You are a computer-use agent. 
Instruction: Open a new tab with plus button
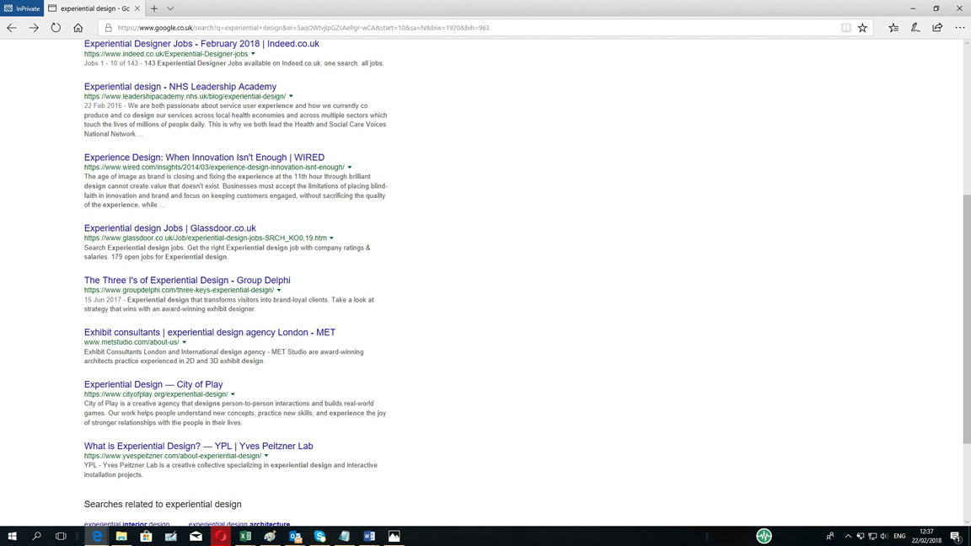point(154,8)
